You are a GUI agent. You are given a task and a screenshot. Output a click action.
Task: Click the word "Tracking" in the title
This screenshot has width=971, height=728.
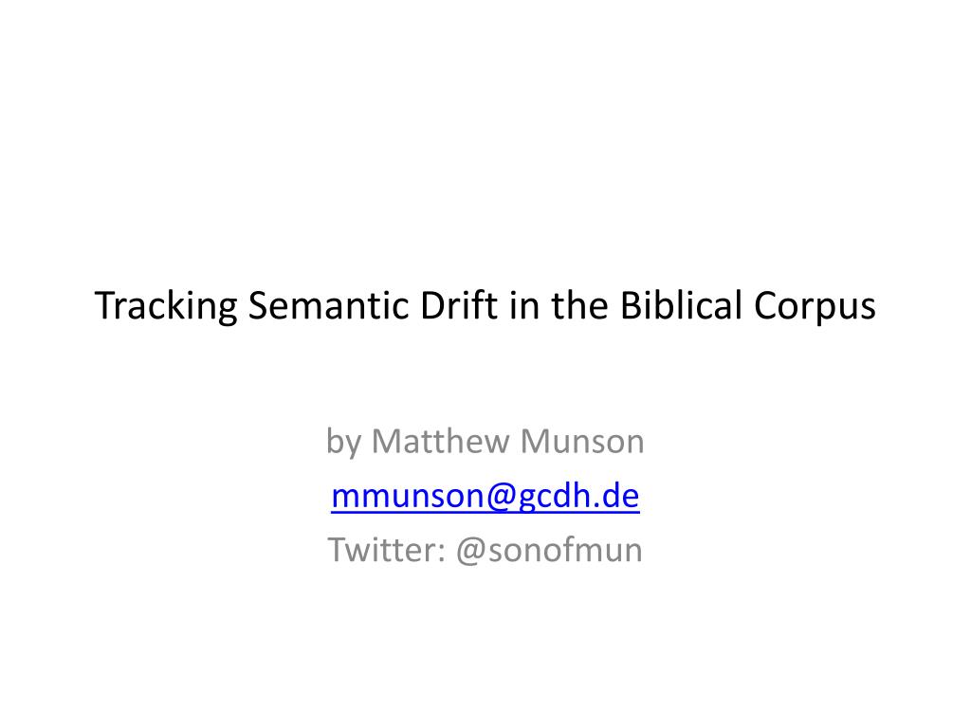(166, 306)
